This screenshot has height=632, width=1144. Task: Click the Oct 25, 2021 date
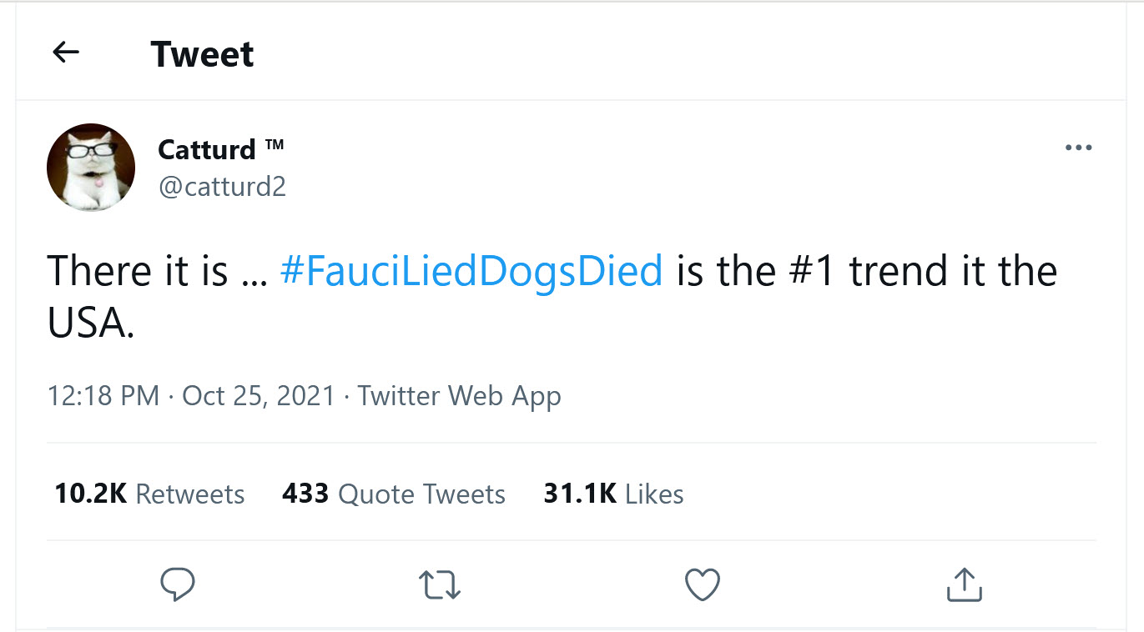click(x=258, y=395)
